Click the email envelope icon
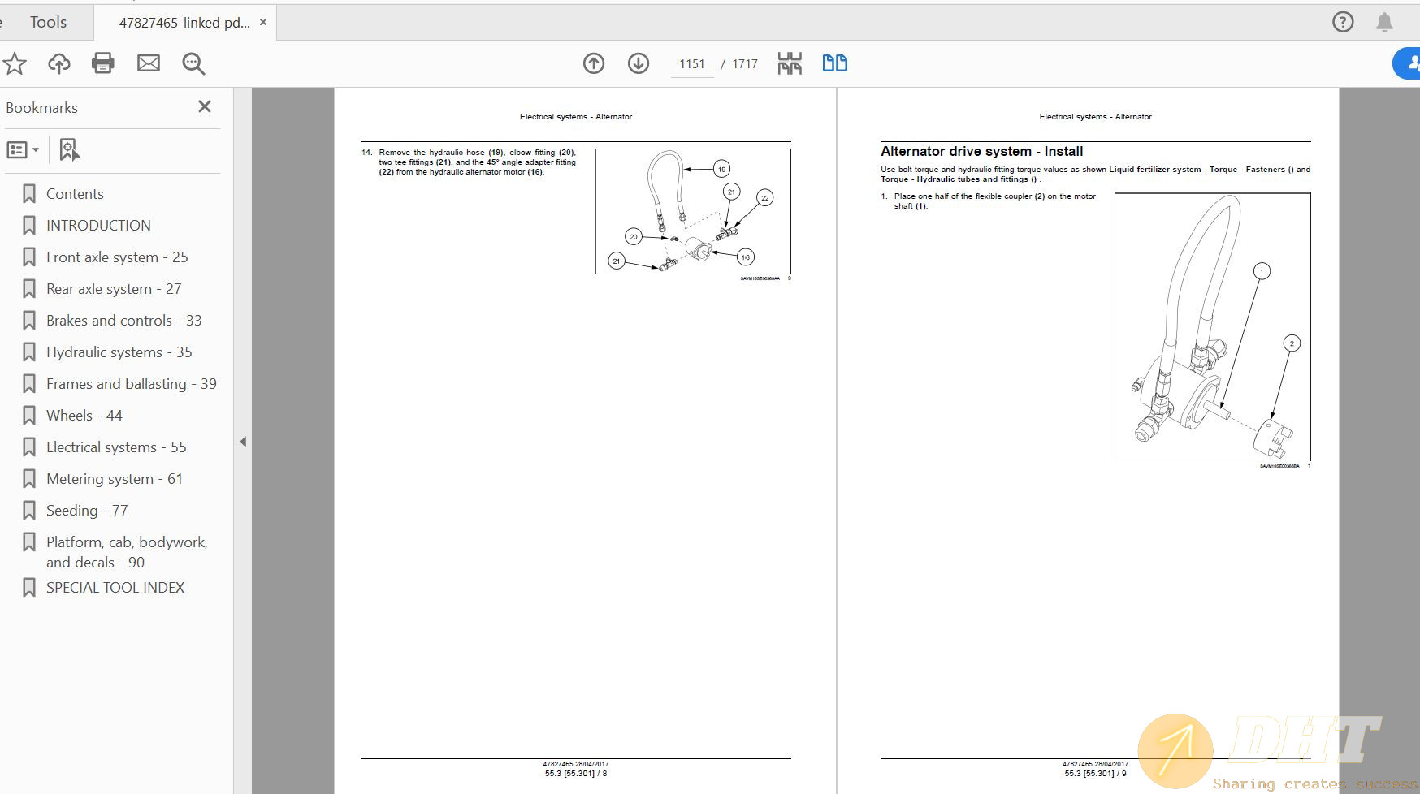 pos(149,63)
